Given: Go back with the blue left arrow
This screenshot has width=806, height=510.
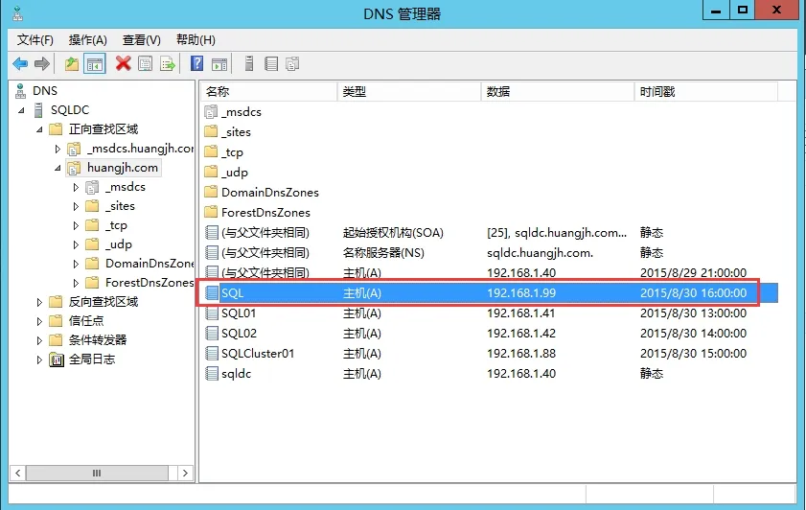Looking at the screenshot, I should [x=20, y=63].
